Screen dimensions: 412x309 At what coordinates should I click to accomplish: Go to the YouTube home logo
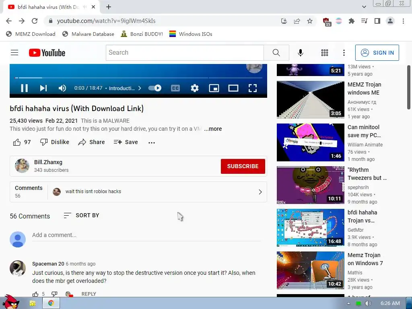pyautogui.click(x=47, y=53)
